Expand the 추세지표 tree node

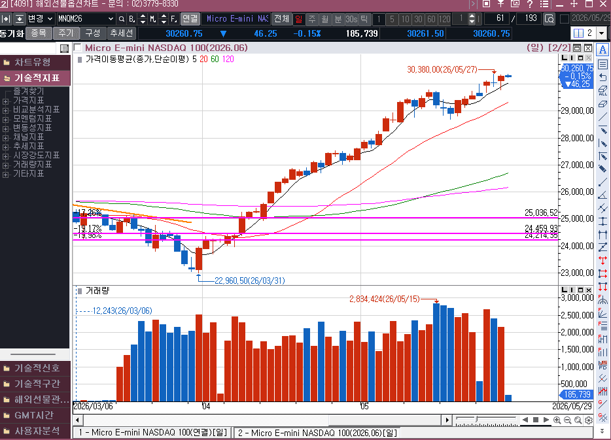[x=5, y=147]
